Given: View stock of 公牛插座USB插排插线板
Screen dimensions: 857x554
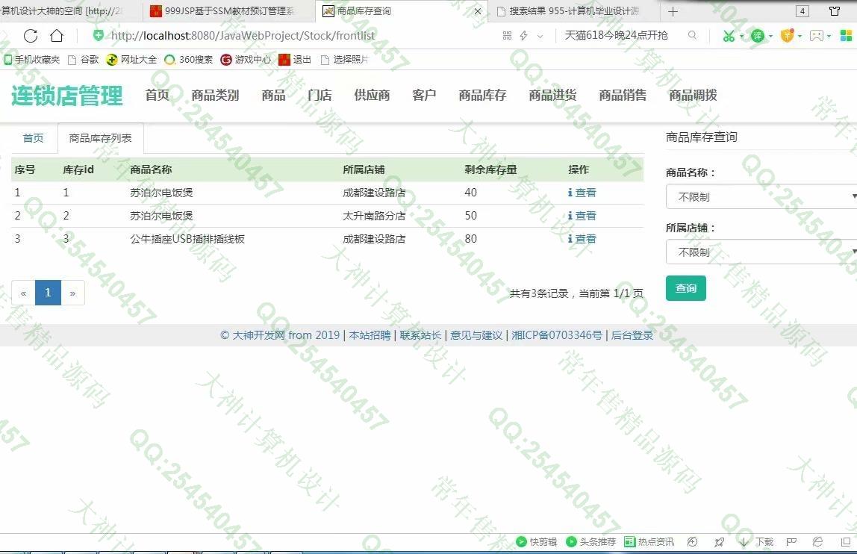Looking at the screenshot, I should pyautogui.click(x=582, y=239).
